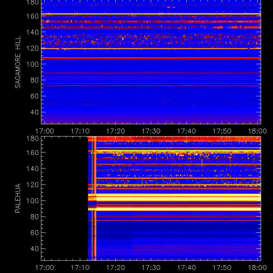273x273 pixels.
Task: Click the 17:30 time label under Sagamore Hill plot
Action: (x=151, y=131)
